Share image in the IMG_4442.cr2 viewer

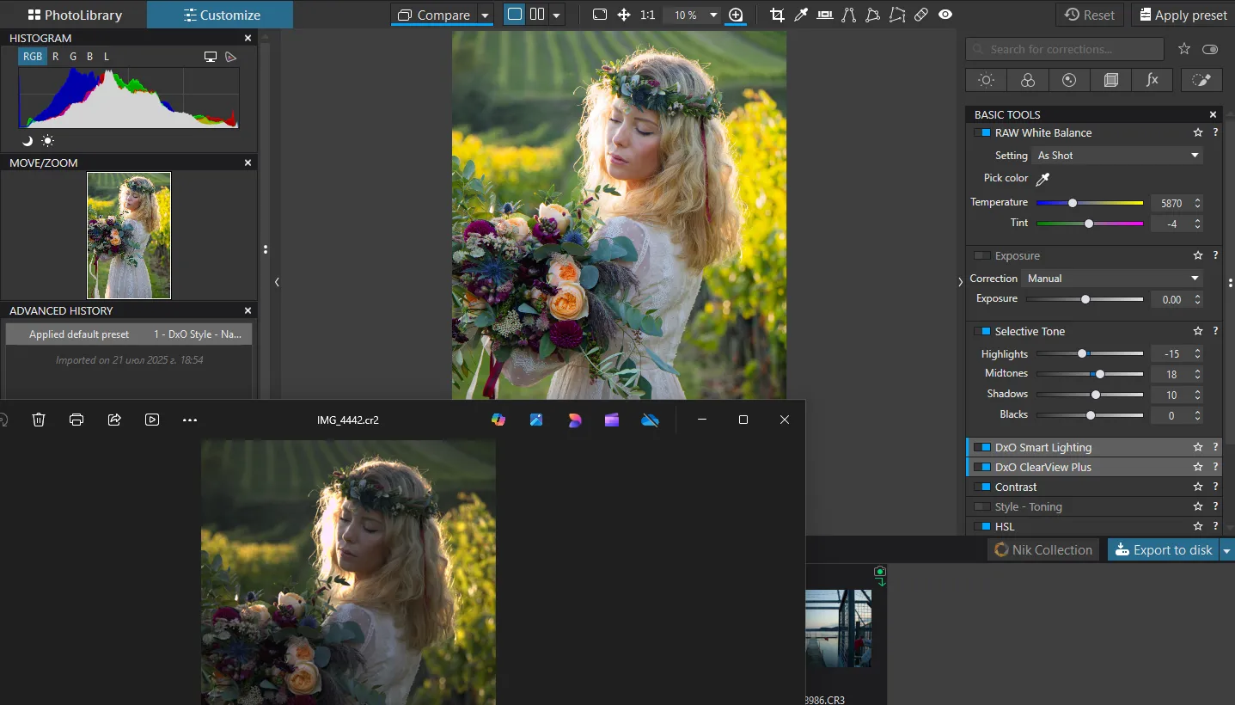114,420
